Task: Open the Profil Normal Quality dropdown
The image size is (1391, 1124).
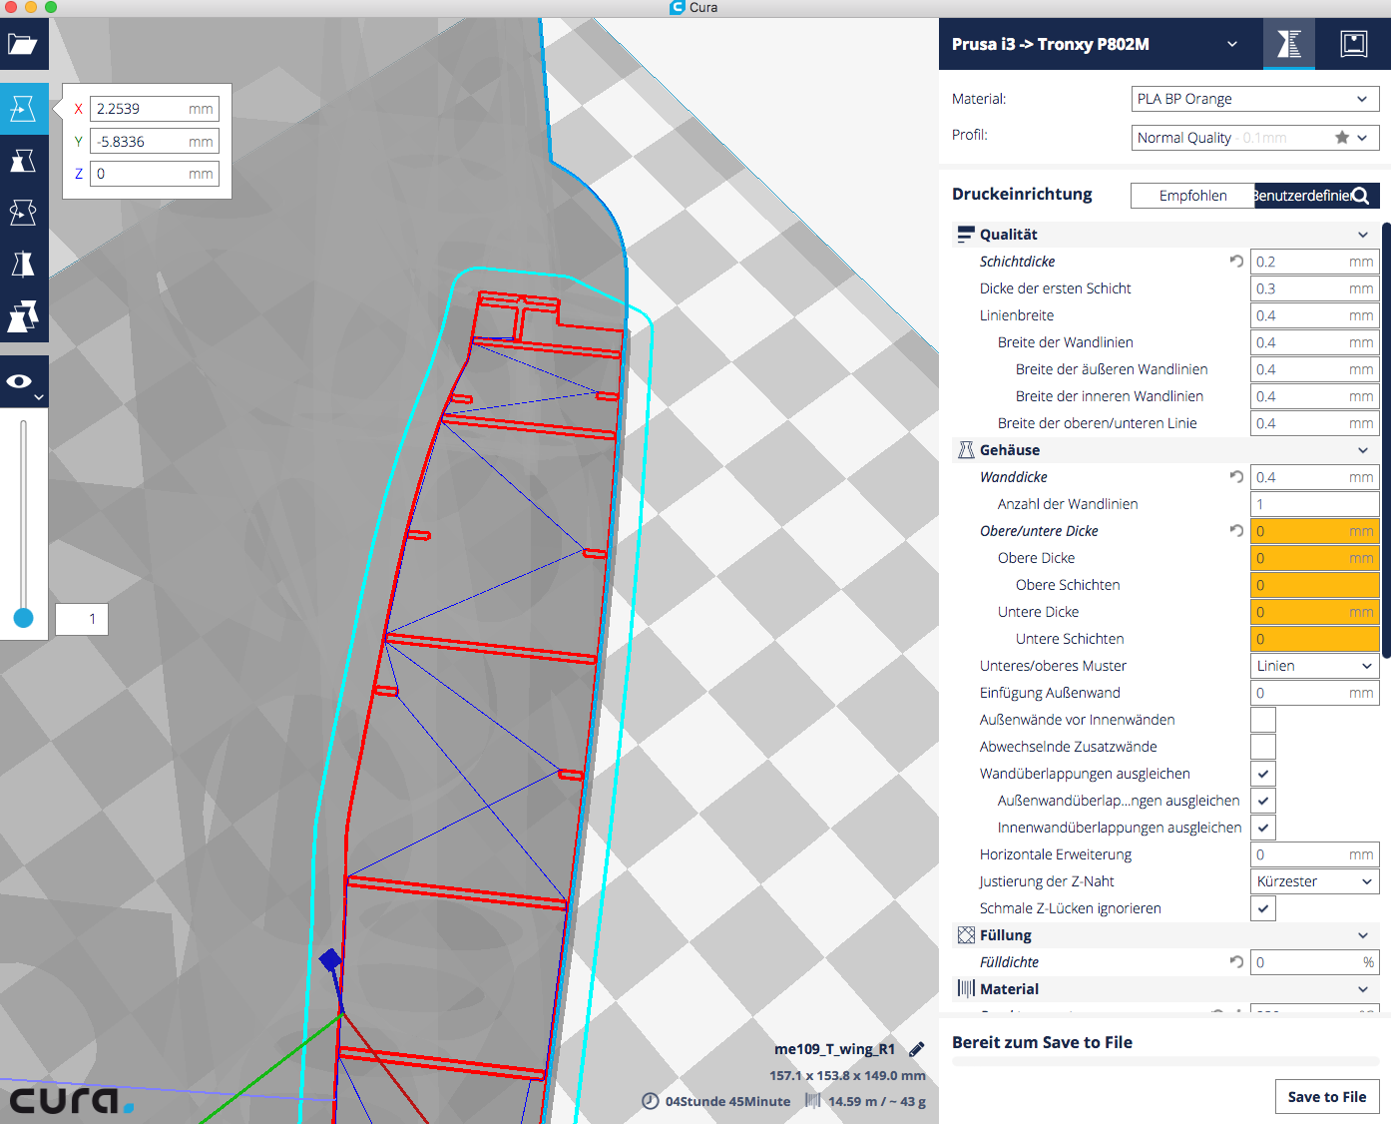Action: 1255,138
